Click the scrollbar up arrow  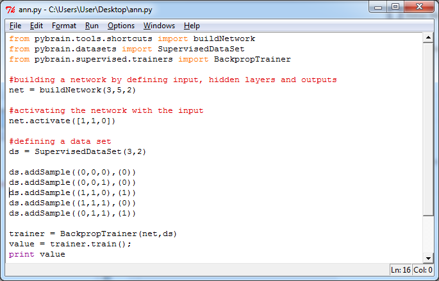[x=428, y=38]
